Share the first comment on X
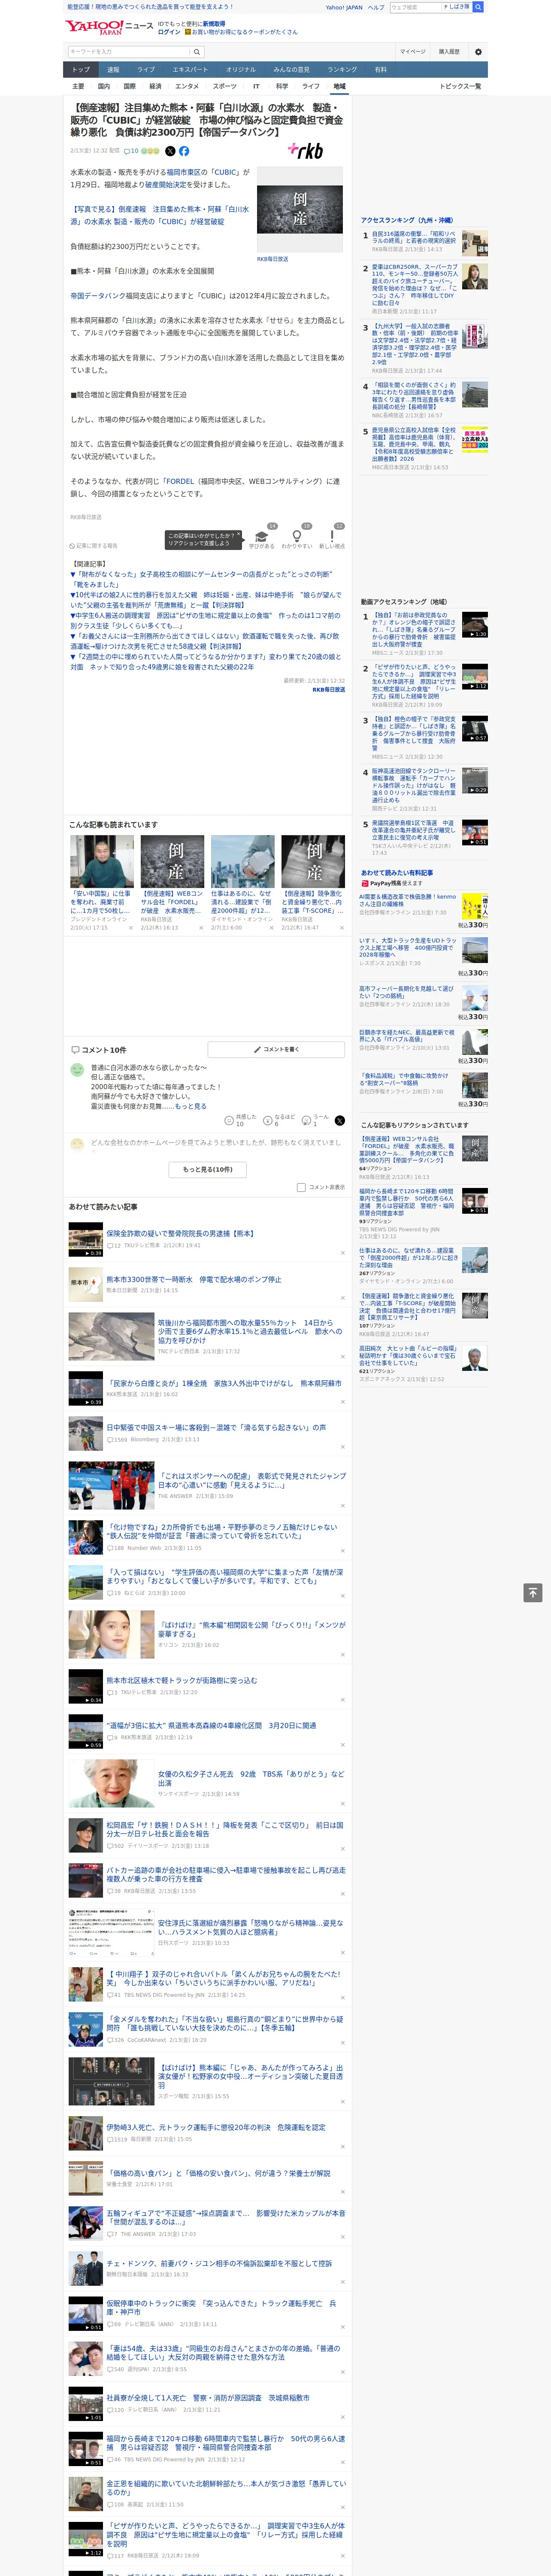551x2576 pixels. (x=339, y=1121)
